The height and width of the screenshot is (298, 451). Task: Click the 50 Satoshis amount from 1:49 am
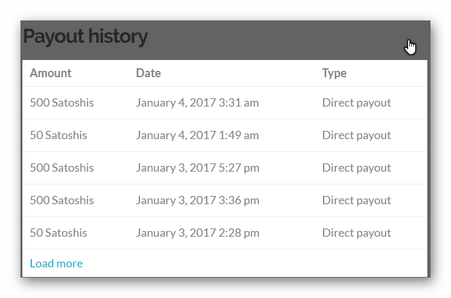(58, 135)
